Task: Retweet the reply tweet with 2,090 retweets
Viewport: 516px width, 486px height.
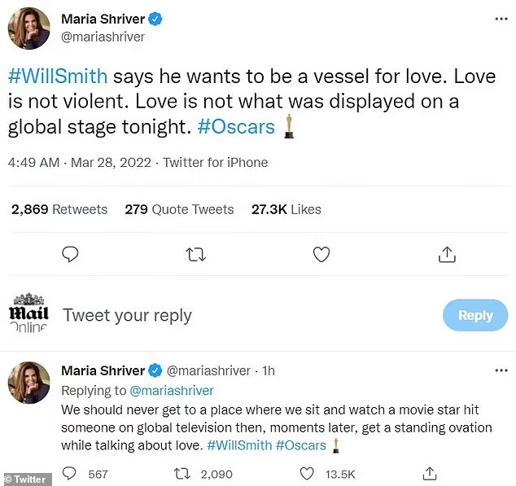Action: click(185, 473)
